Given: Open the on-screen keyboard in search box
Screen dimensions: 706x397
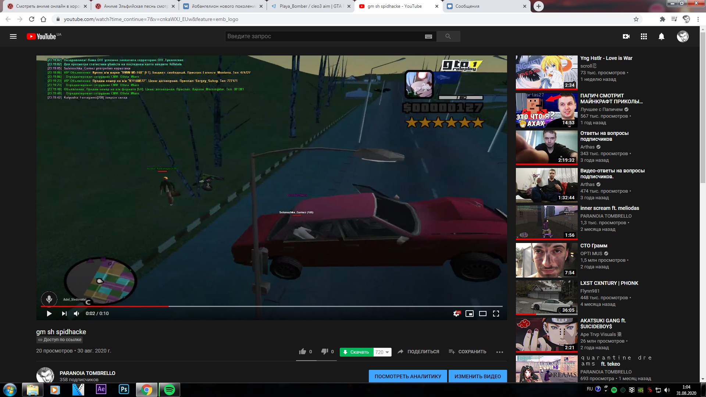Looking at the screenshot, I should 428,36.
